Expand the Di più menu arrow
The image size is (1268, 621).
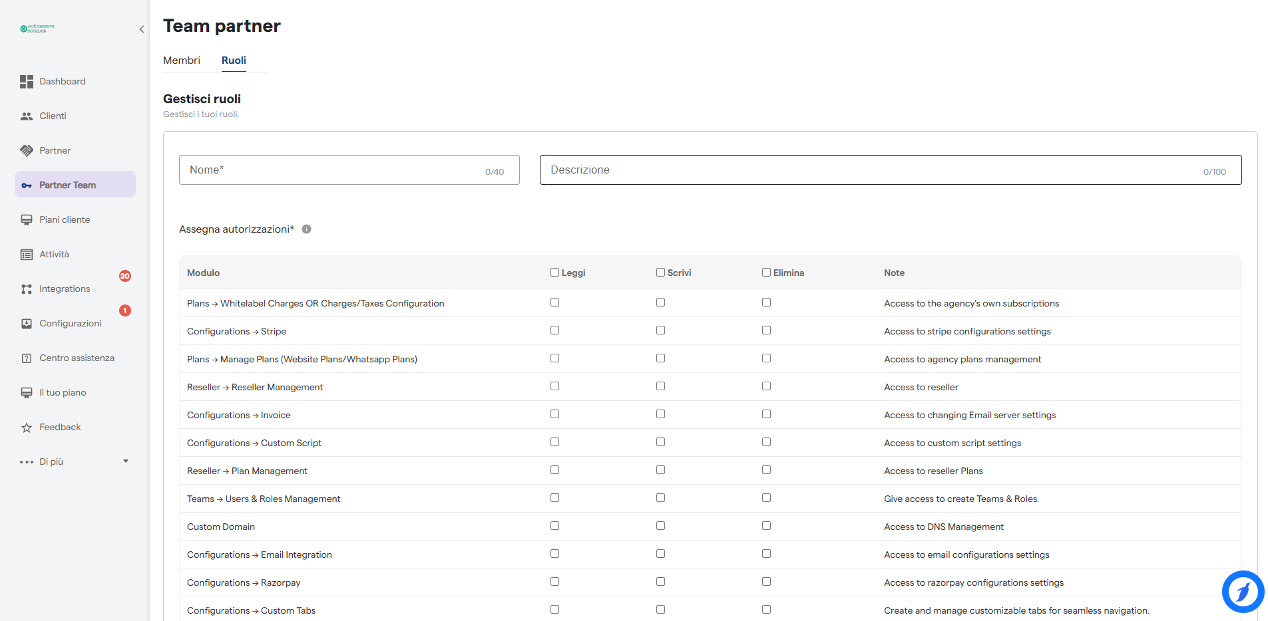(126, 461)
